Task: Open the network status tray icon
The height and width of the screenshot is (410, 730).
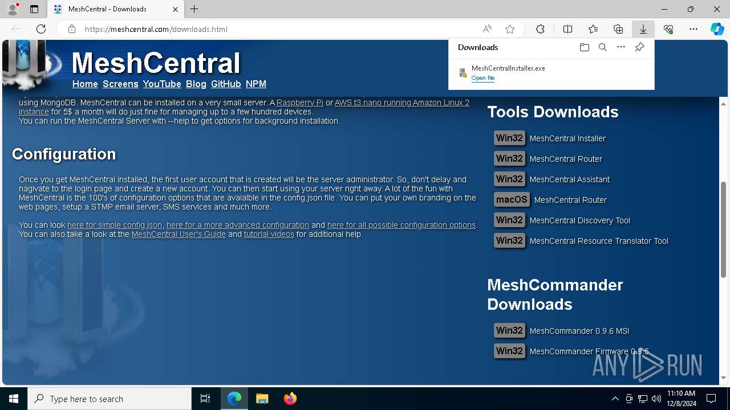Action: [643, 399]
